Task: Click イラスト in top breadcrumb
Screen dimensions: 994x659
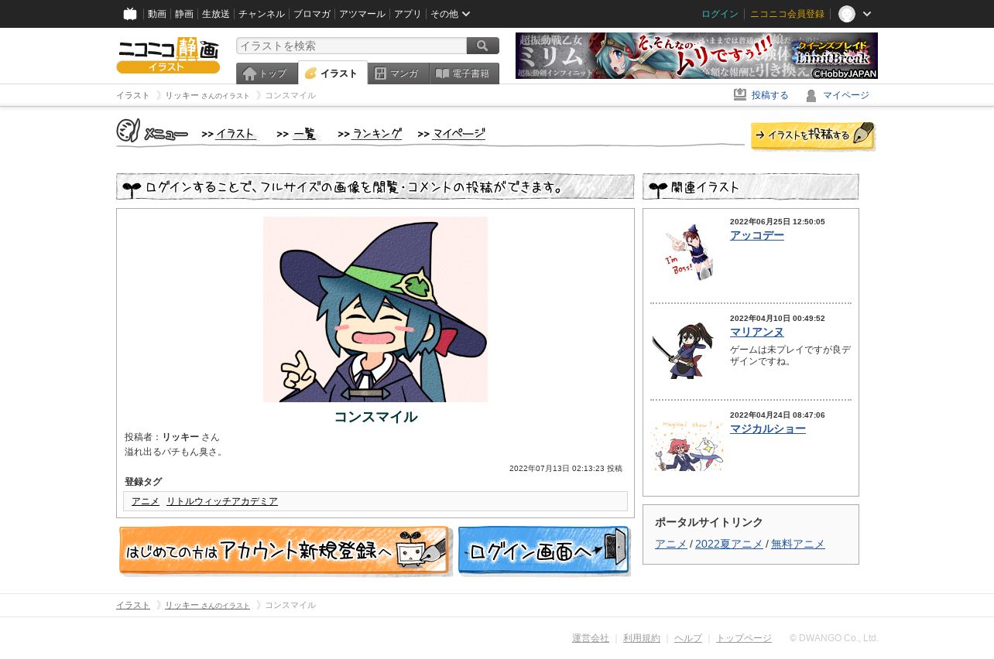Action: pyautogui.click(x=133, y=95)
